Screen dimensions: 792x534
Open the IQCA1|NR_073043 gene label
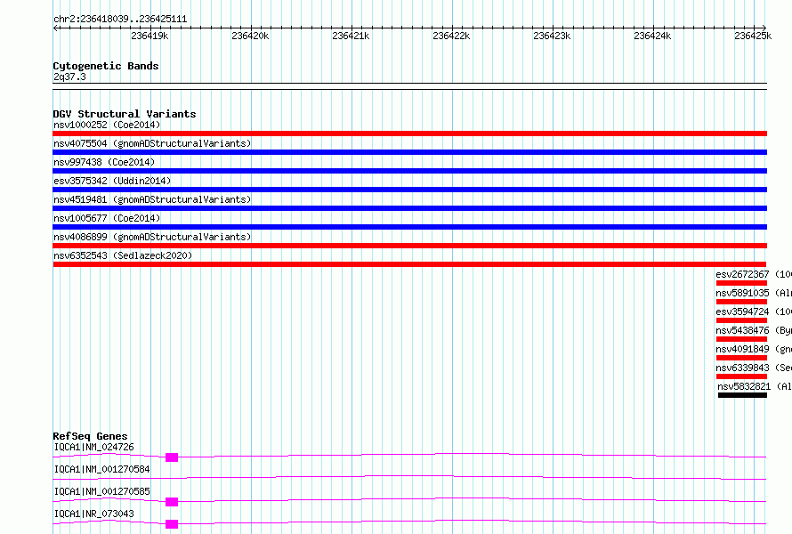94,514
